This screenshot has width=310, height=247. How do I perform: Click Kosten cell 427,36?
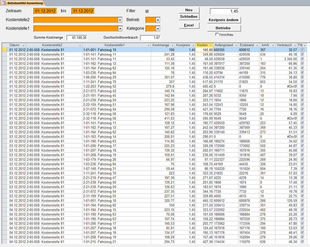[x=204, y=242]
